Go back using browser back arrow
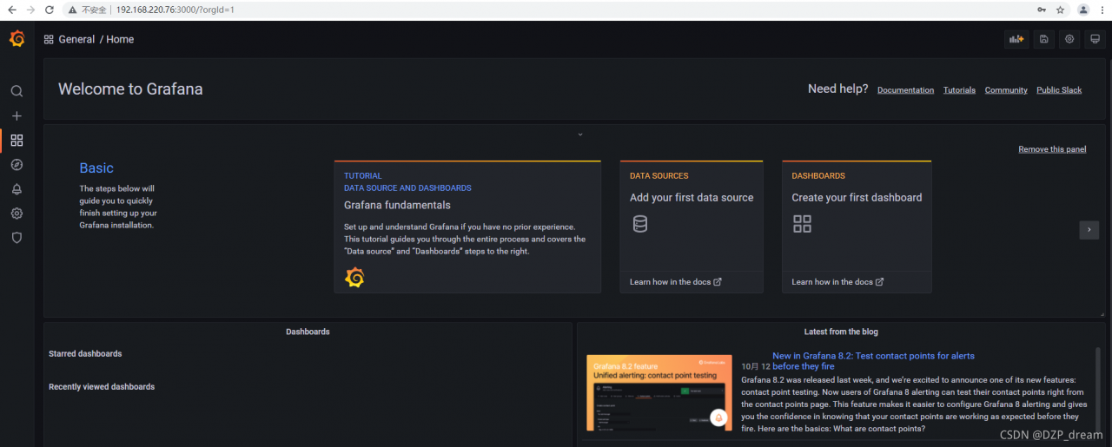 click(x=12, y=10)
